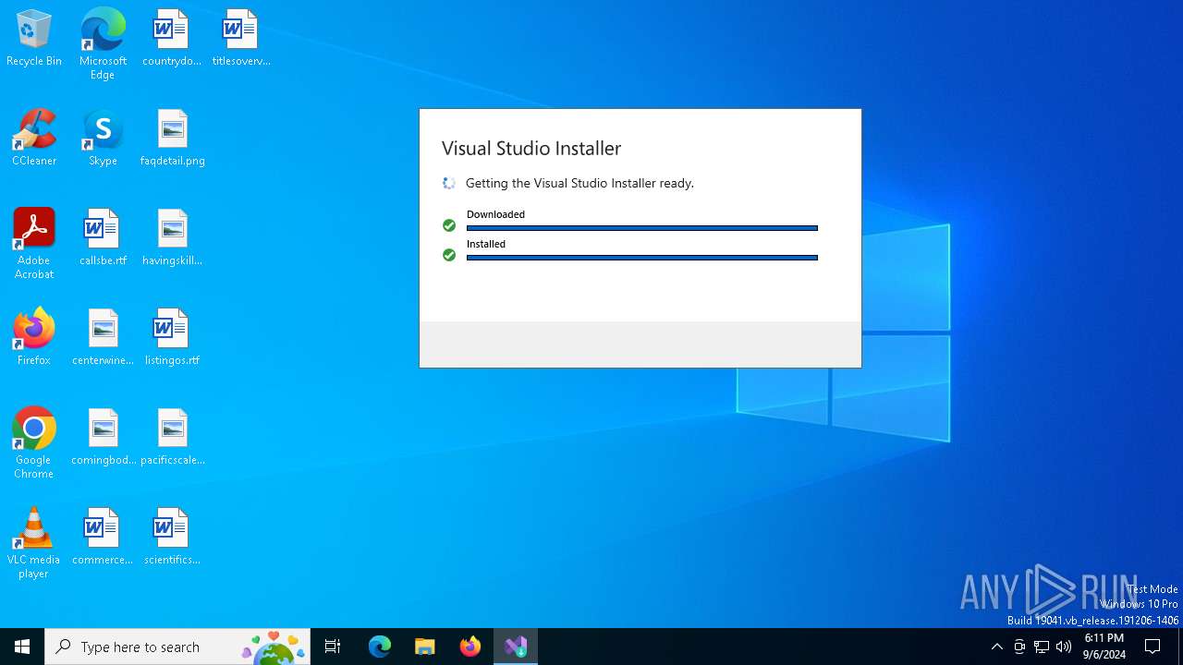Select the VLC media player shortcut

pos(34,543)
